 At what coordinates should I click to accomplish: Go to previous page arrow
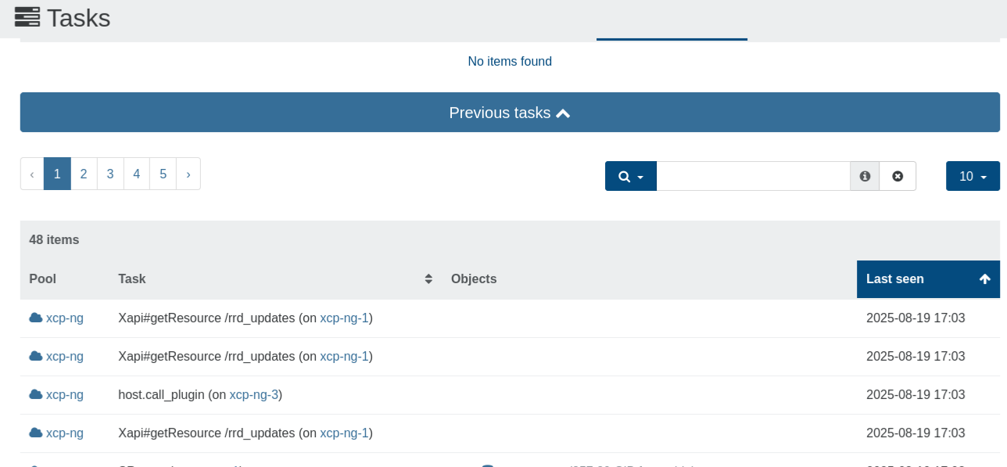point(32,174)
